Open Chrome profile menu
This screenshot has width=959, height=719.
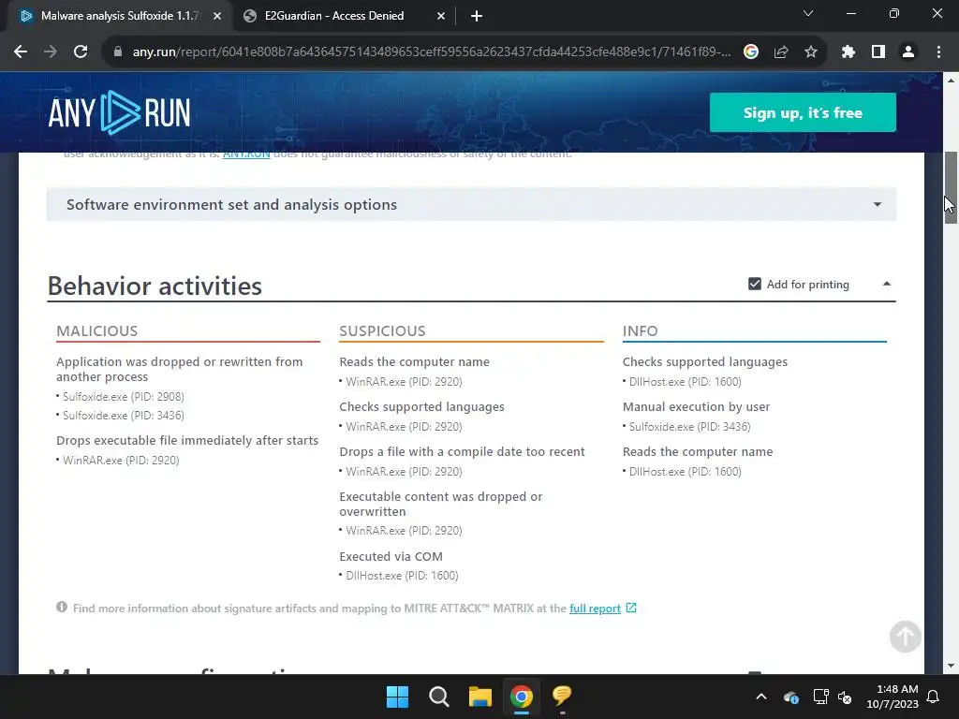[x=908, y=52]
